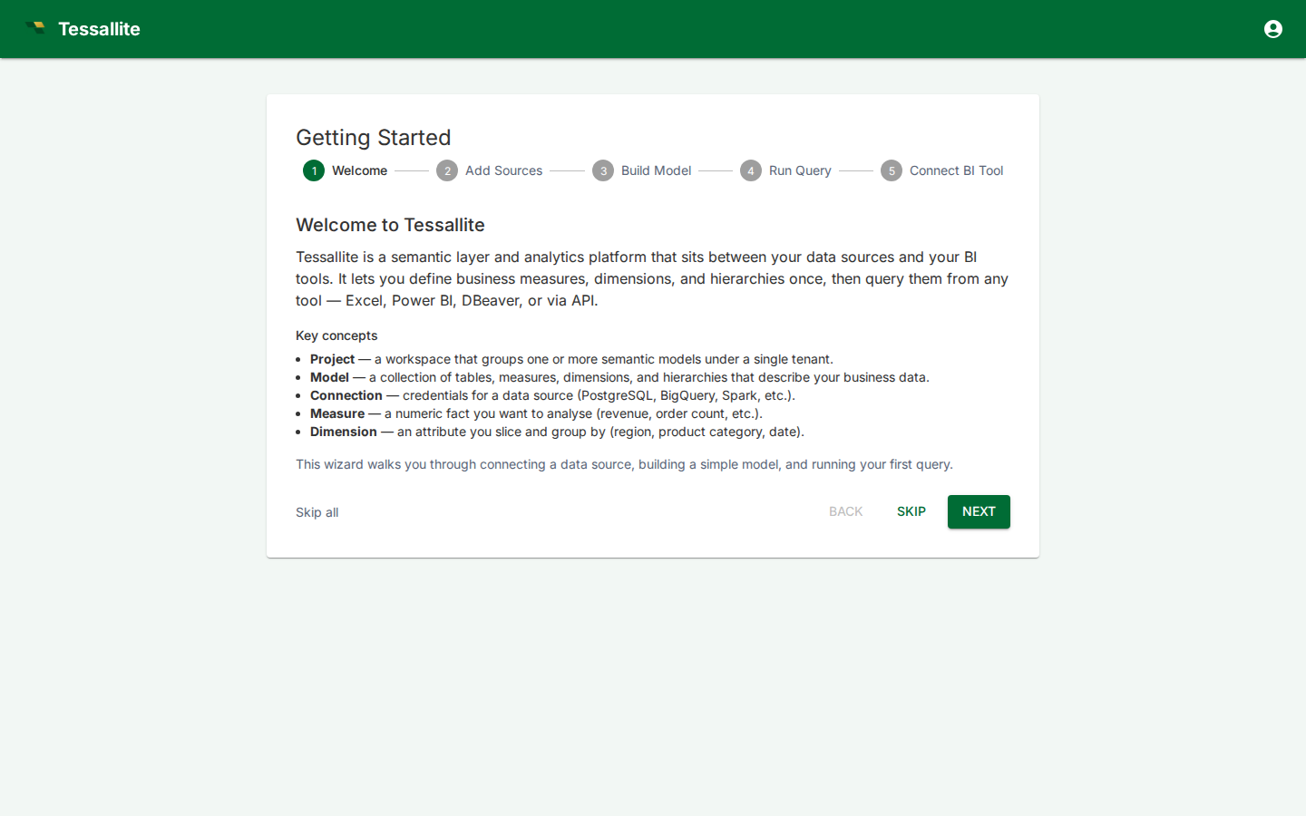Select the step 3 numbered circle
The height and width of the screenshot is (816, 1306).
pos(603,170)
